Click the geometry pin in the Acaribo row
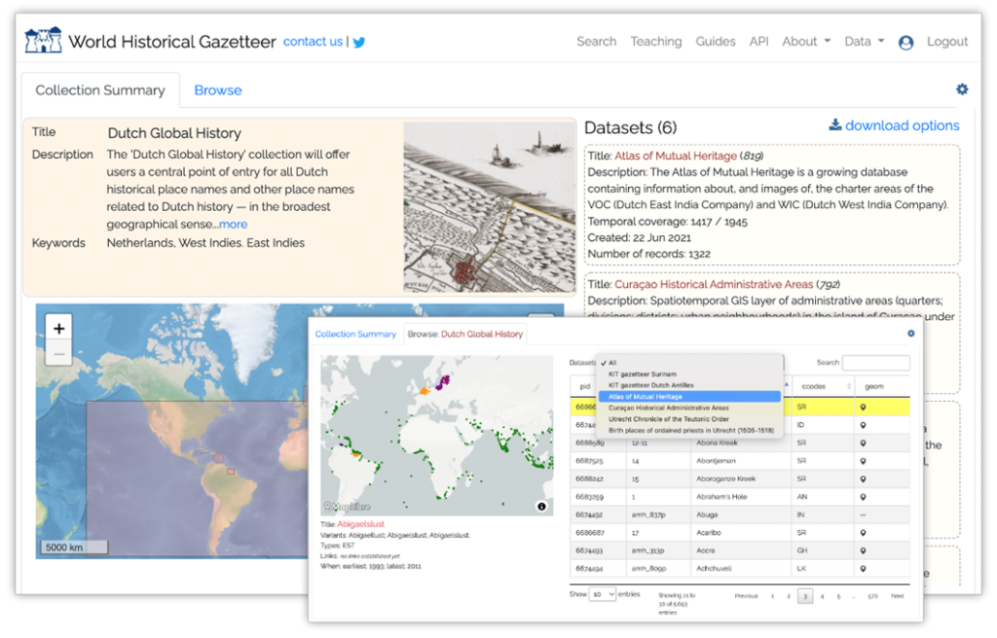The height and width of the screenshot is (638, 997). pyautogui.click(x=863, y=533)
